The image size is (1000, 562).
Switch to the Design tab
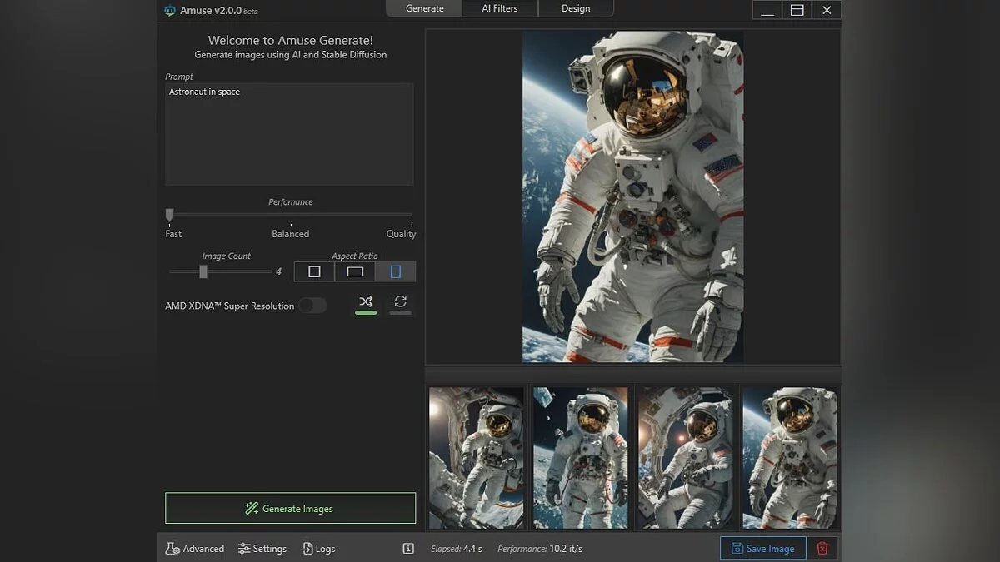576,9
